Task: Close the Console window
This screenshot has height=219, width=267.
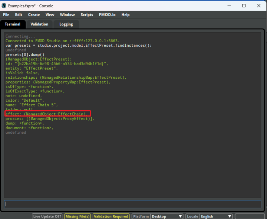Action: pos(259,6)
